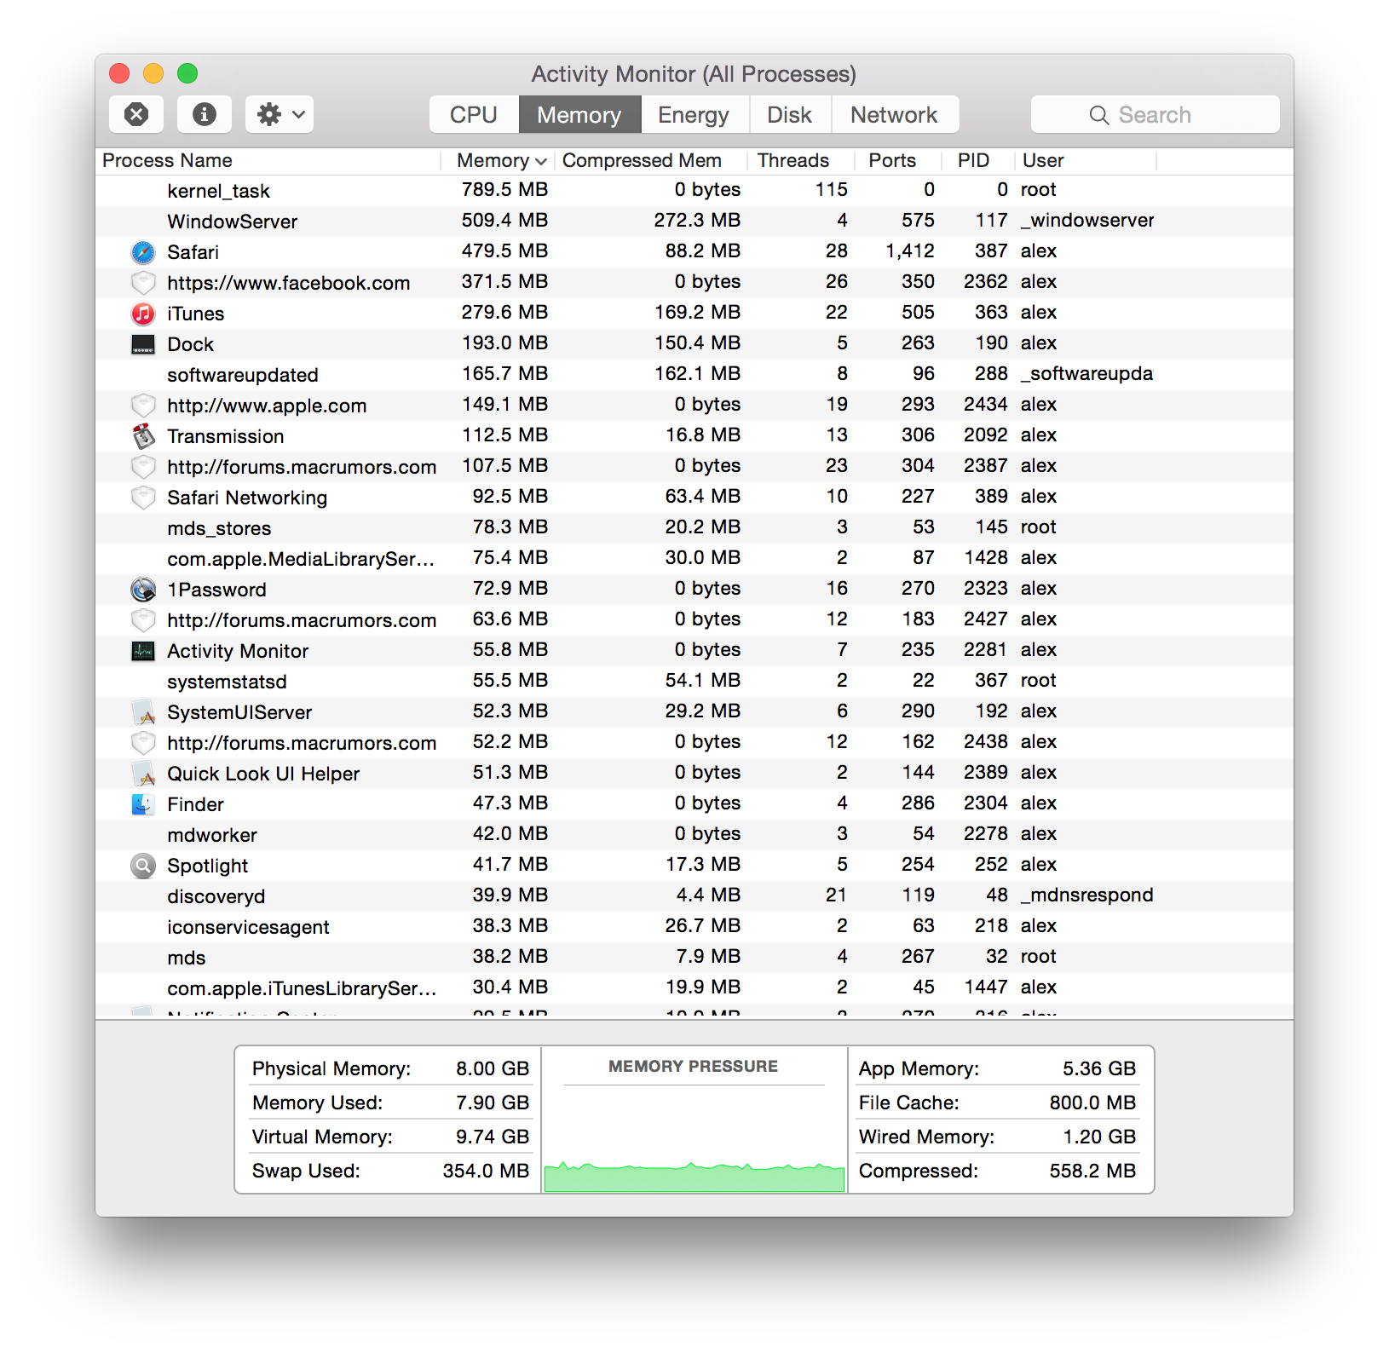Select the mds process row

pyautogui.click(x=694, y=958)
